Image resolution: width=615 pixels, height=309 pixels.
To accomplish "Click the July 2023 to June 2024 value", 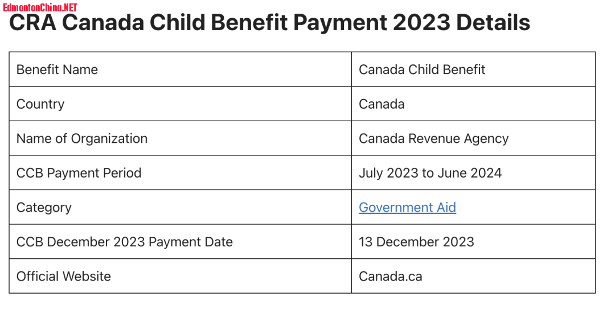I will pyautogui.click(x=430, y=173).
